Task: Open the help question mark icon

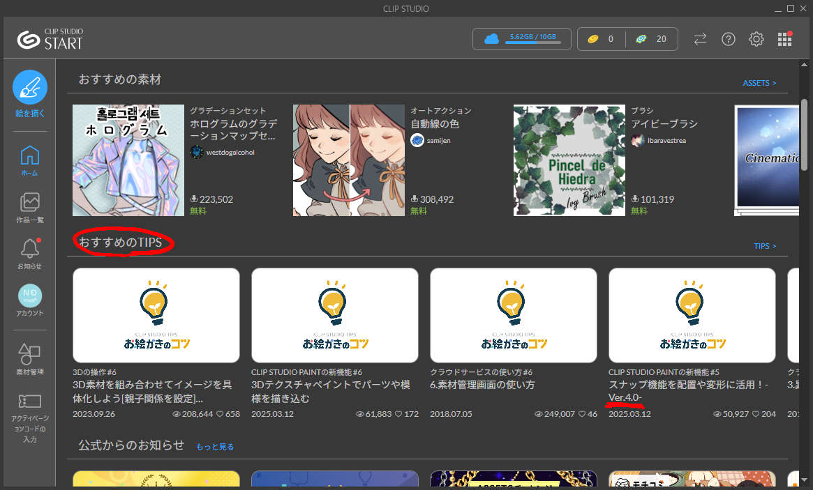Action: 729,39
